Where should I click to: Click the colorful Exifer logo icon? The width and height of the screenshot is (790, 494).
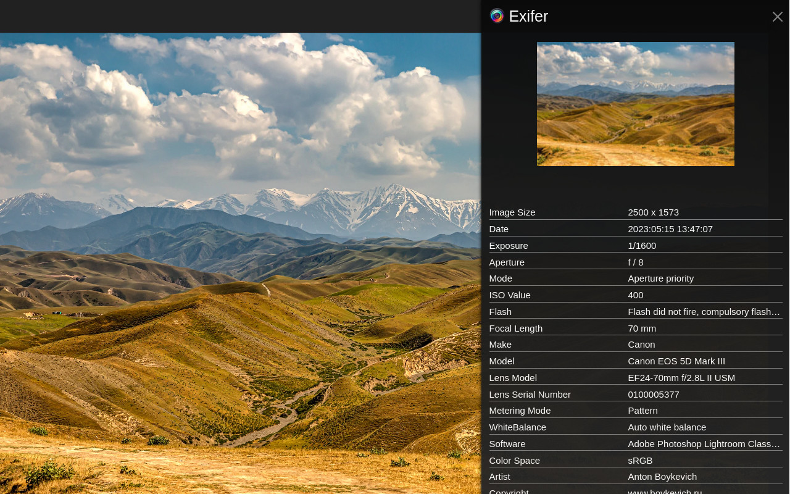(497, 16)
